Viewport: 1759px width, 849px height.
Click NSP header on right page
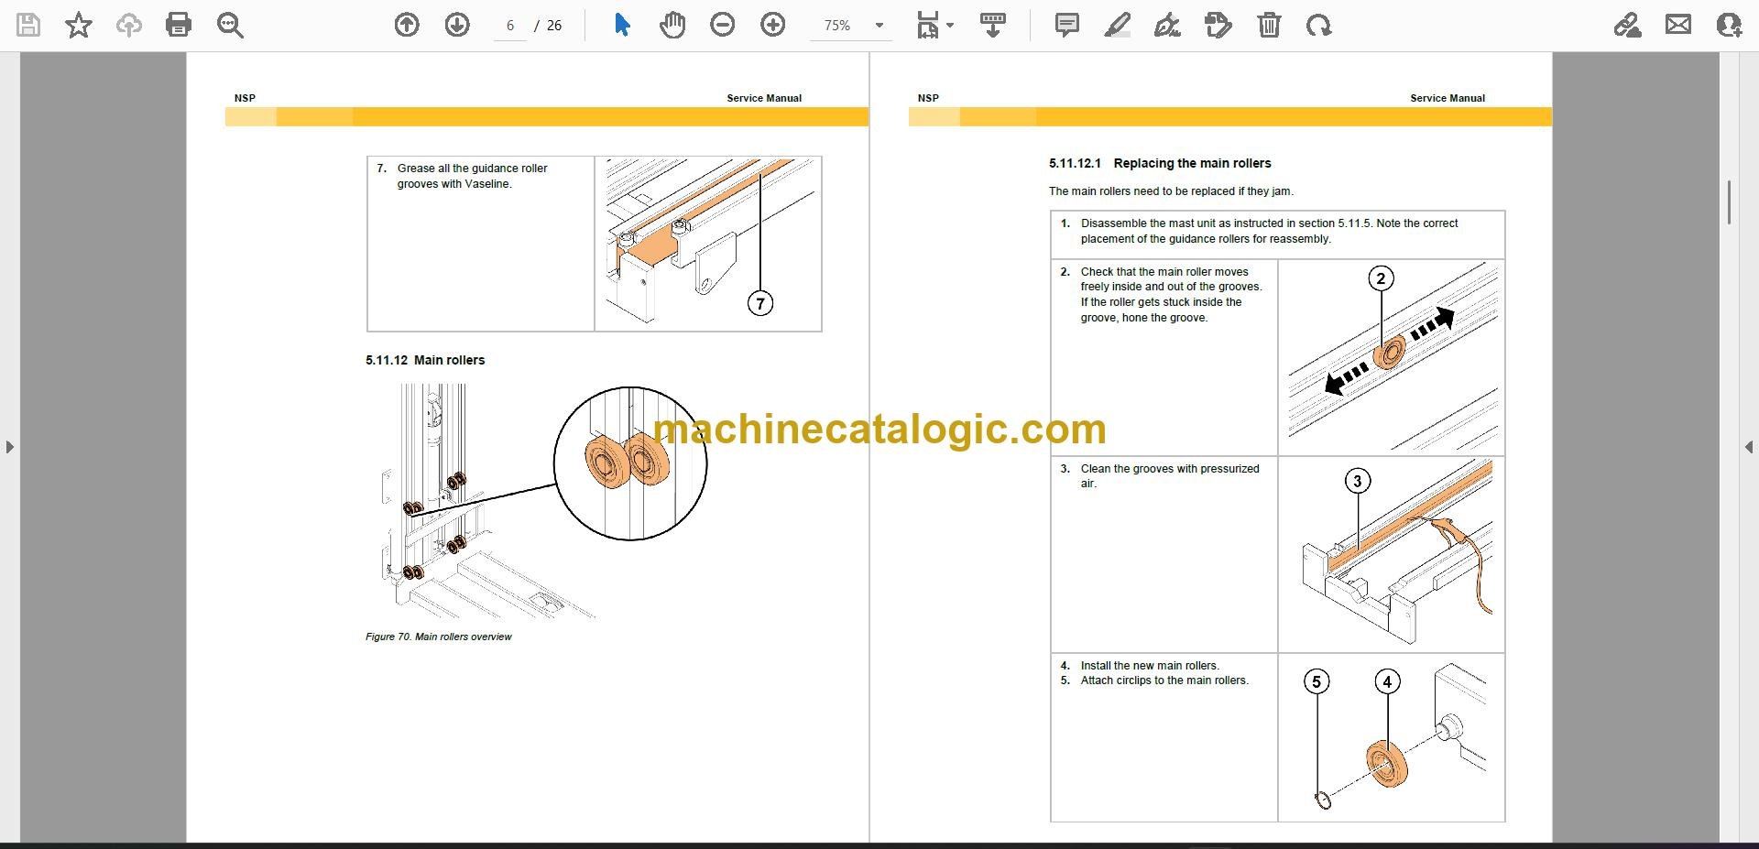click(928, 98)
